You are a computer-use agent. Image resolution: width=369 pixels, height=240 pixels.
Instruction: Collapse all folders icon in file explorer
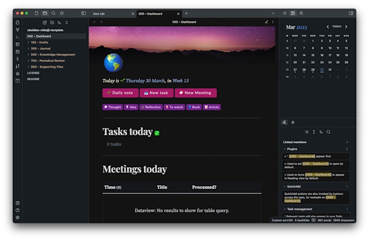67,23
